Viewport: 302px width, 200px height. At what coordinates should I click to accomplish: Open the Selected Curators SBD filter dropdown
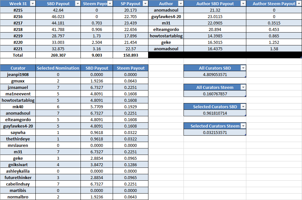(243, 107)
